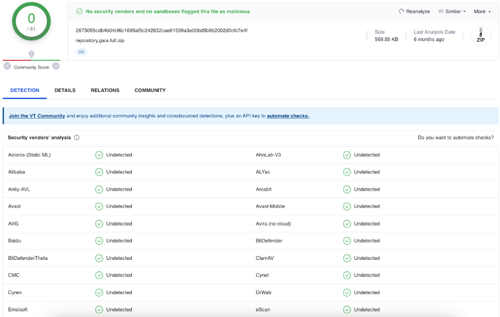Screen dimensions: 500x317
Task: Click the Avira (no cloud) vendor name
Action: tap(273, 224)
